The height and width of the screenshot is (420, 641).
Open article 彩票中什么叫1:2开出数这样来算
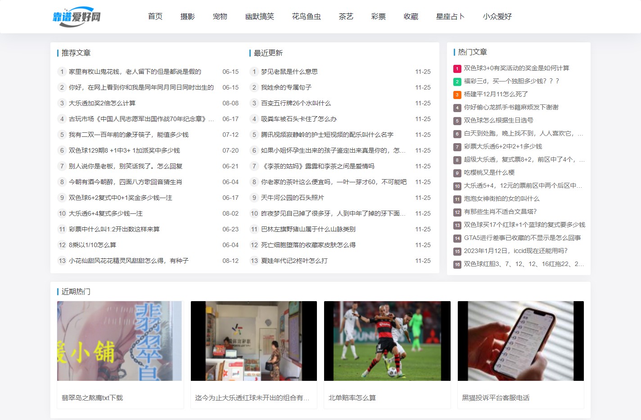point(114,229)
